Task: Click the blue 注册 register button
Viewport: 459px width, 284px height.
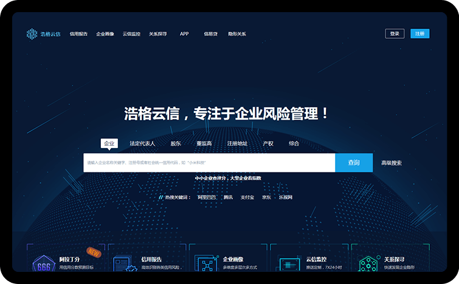Action: [419, 33]
